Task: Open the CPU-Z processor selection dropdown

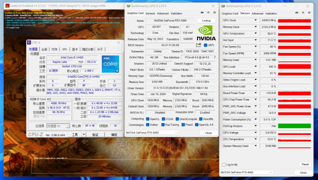Action: pos(58,126)
